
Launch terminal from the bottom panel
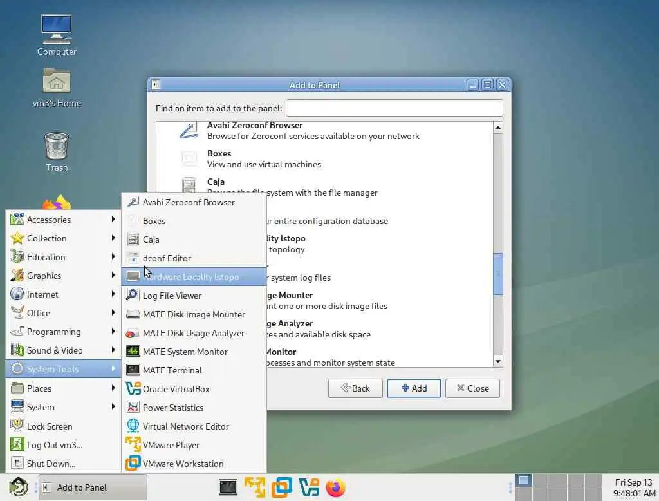(x=228, y=487)
